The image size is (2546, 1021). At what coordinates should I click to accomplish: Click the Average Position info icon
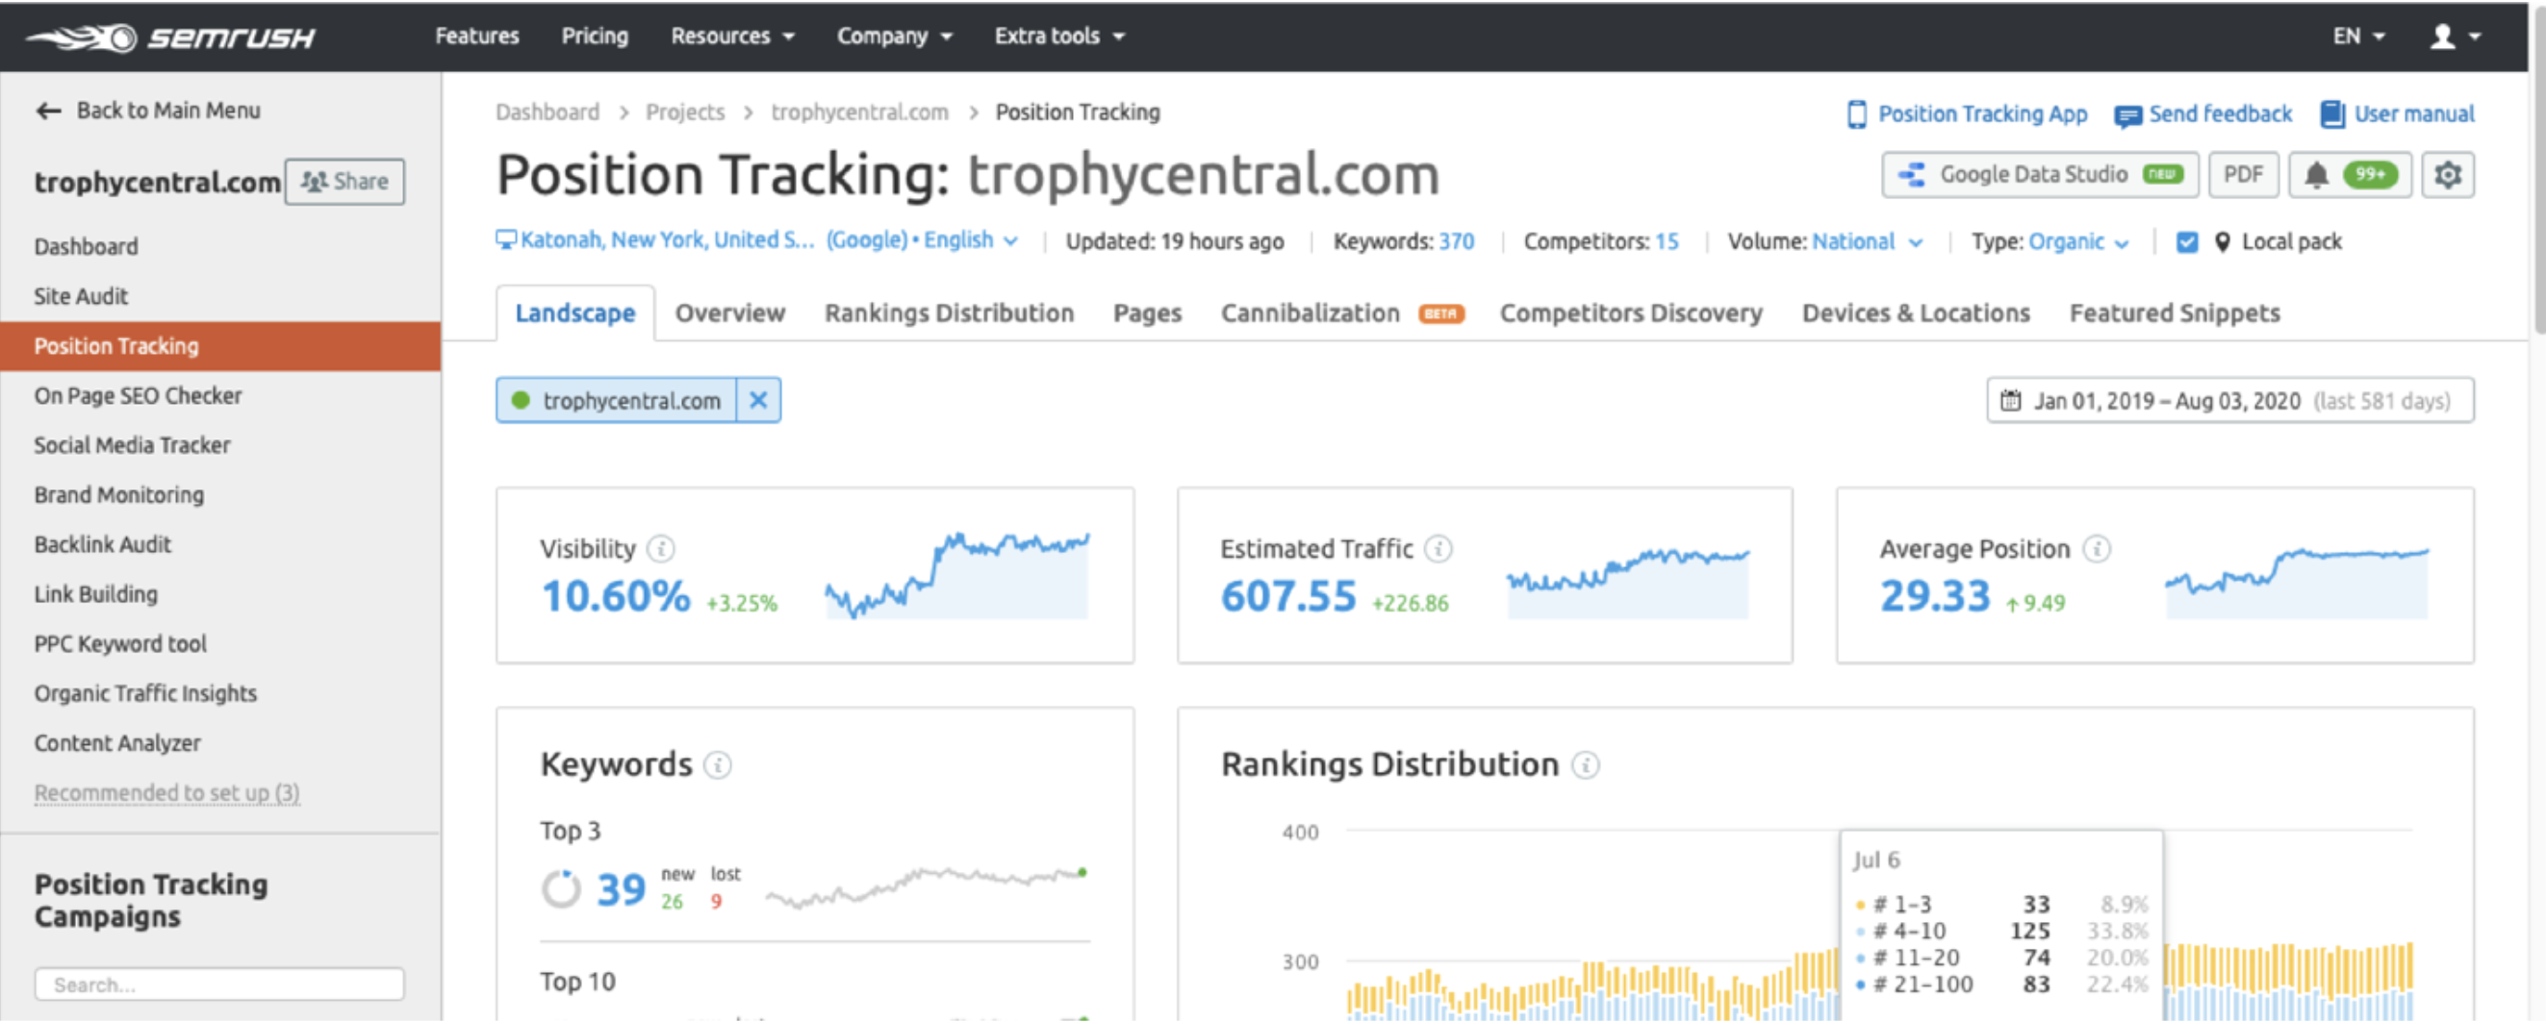coord(2096,549)
